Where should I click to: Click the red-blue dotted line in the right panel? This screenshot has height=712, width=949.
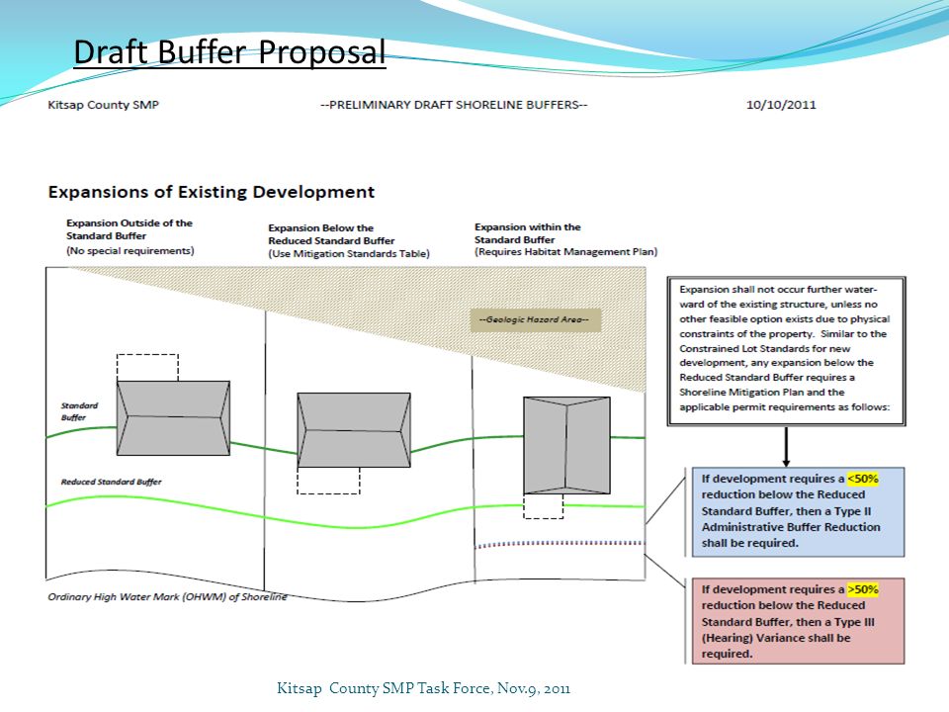pos(560,544)
